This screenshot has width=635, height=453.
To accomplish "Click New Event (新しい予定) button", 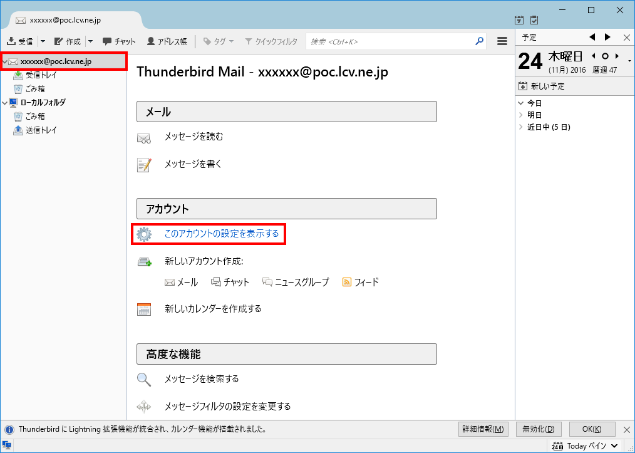I will (542, 86).
